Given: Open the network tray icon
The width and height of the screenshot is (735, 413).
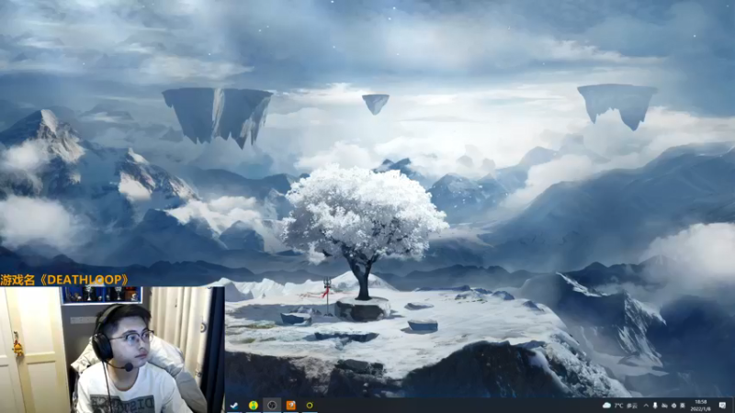Looking at the screenshot, I should point(664,406).
